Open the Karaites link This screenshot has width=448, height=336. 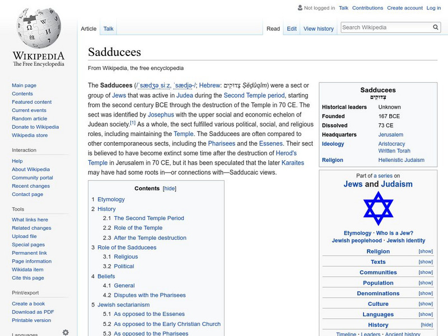tap(292, 163)
